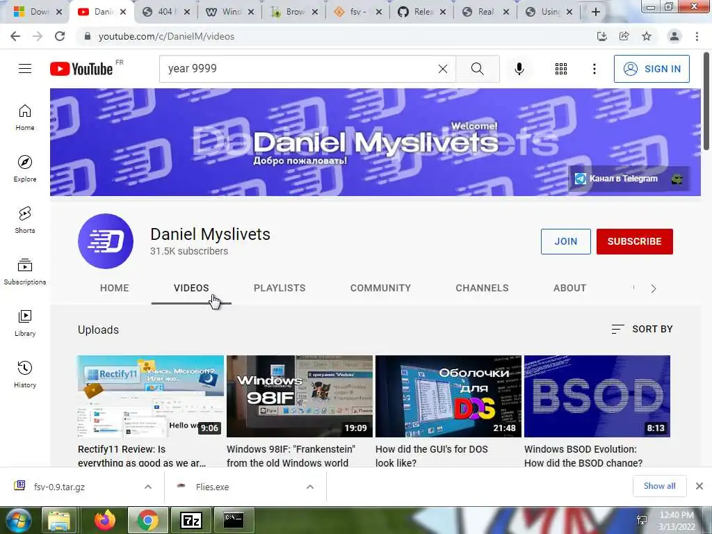Screen dimensions: 712x534
Task: Open the COMMUNITY tab
Action: point(380,288)
